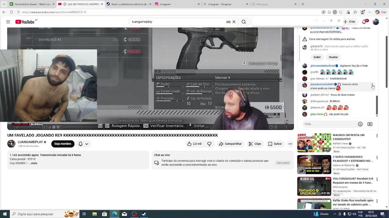Open options for MAGNUS ENFRENTA video
This screenshot has width=389, height=218.
377,136
